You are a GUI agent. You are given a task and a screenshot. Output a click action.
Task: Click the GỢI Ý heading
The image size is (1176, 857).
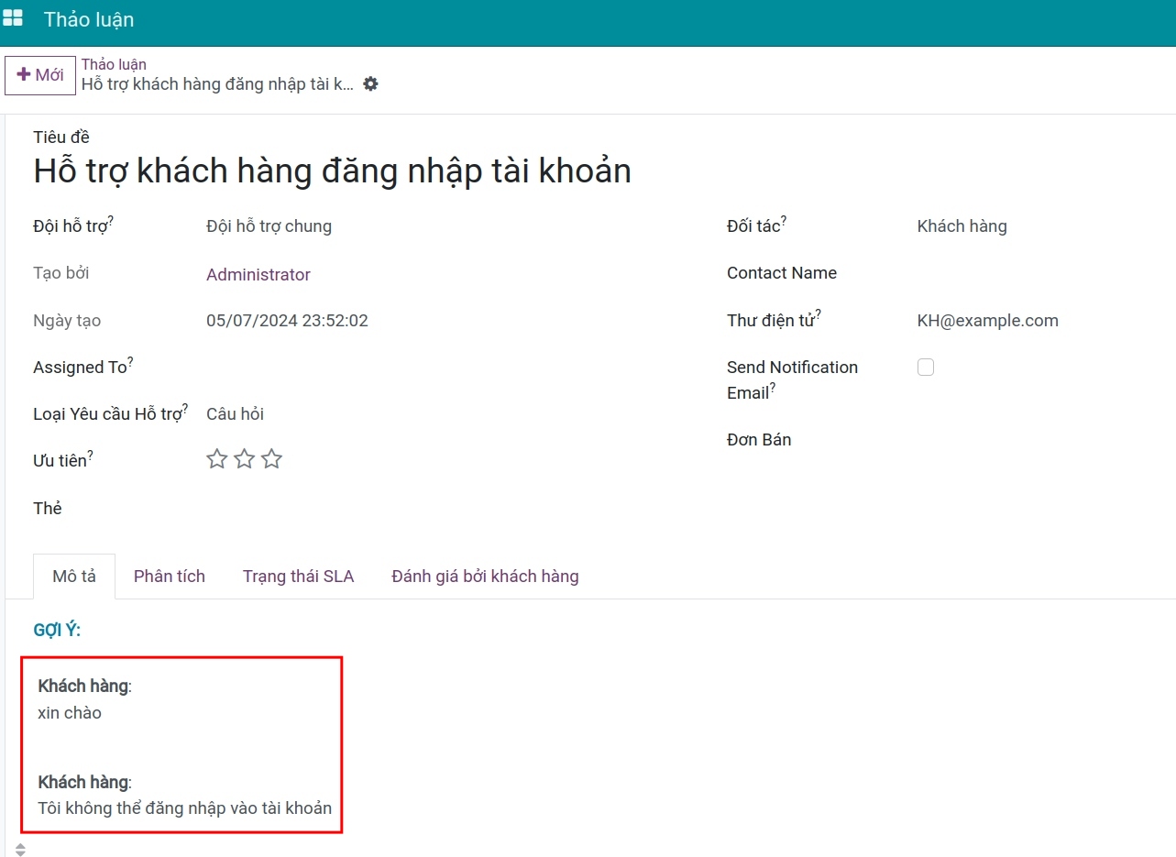[x=57, y=631]
